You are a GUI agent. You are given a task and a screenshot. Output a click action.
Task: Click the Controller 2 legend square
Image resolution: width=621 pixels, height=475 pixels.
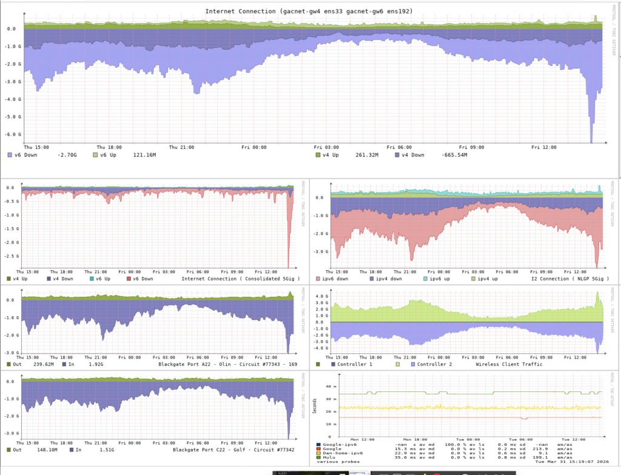pos(412,364)
